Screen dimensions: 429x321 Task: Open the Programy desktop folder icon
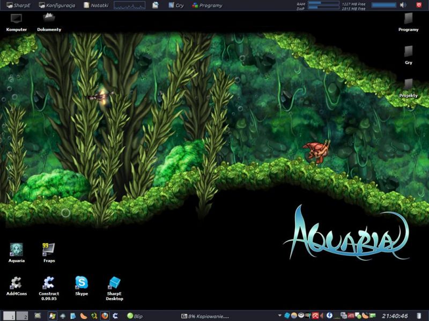(x=408, y=22)
